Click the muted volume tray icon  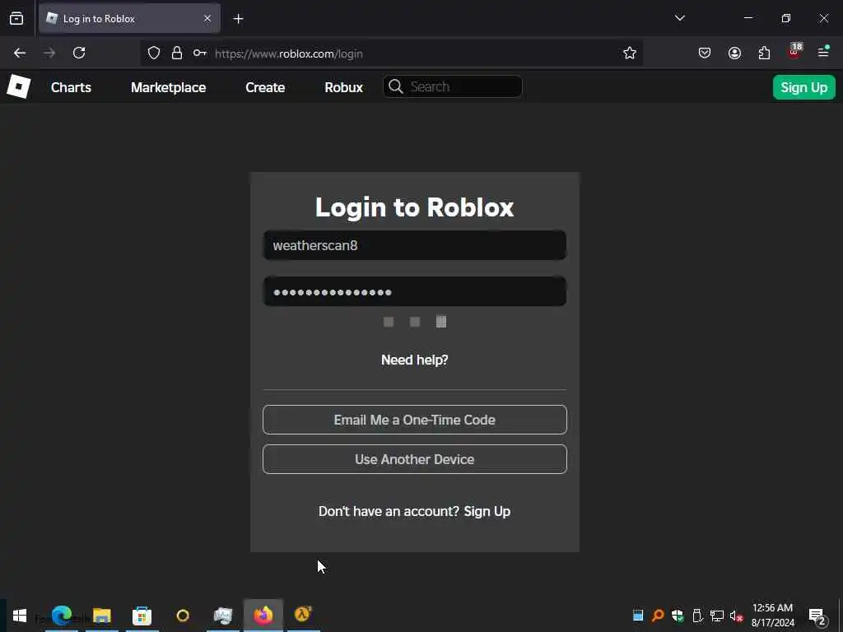(x=736, y=616)
